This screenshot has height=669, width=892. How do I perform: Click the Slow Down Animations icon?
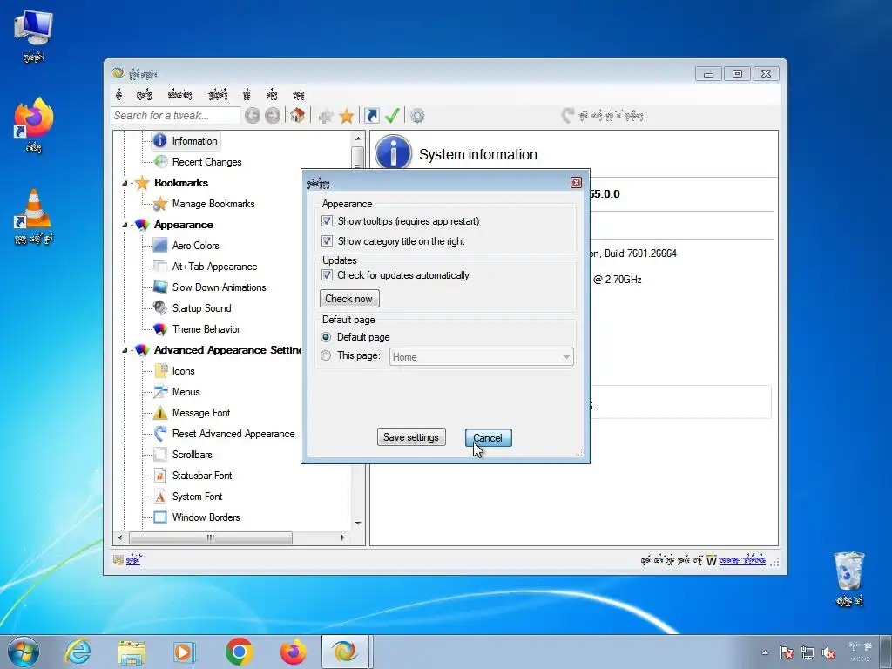[x=160, y=287]
